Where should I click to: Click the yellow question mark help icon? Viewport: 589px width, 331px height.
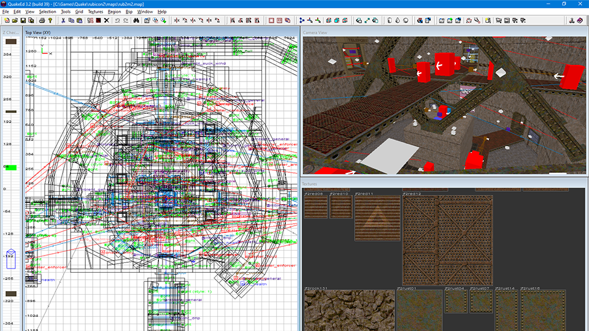coord(50,20)
